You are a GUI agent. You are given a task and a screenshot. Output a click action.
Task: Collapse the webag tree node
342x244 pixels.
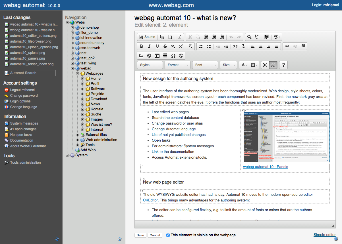tap(72, 68)
